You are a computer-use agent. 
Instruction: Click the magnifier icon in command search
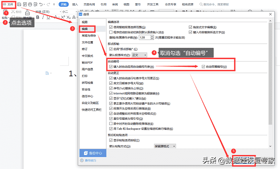click(201, 4)
